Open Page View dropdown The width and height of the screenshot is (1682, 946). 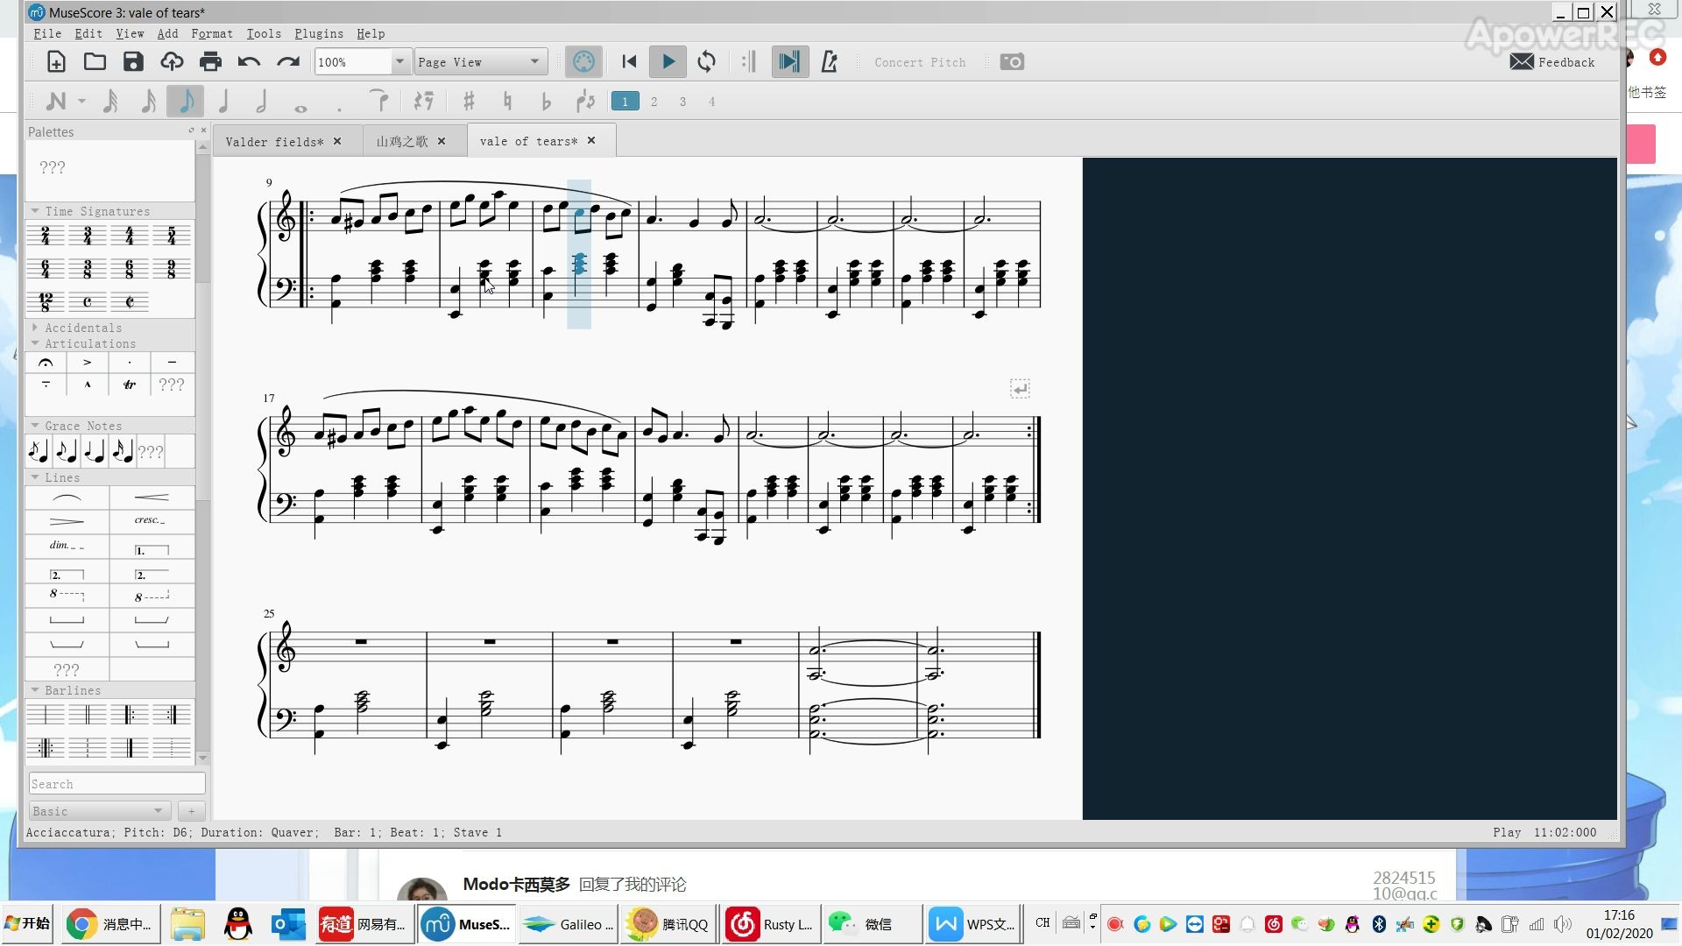[481, 62]
